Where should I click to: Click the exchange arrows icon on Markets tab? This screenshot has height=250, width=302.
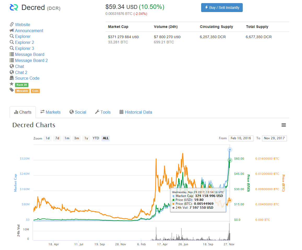click(42, 112)
